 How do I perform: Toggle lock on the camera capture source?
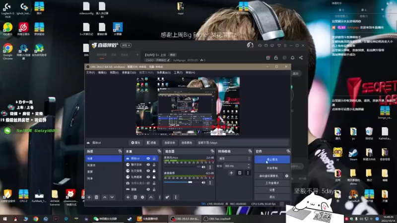pos(154,183)
